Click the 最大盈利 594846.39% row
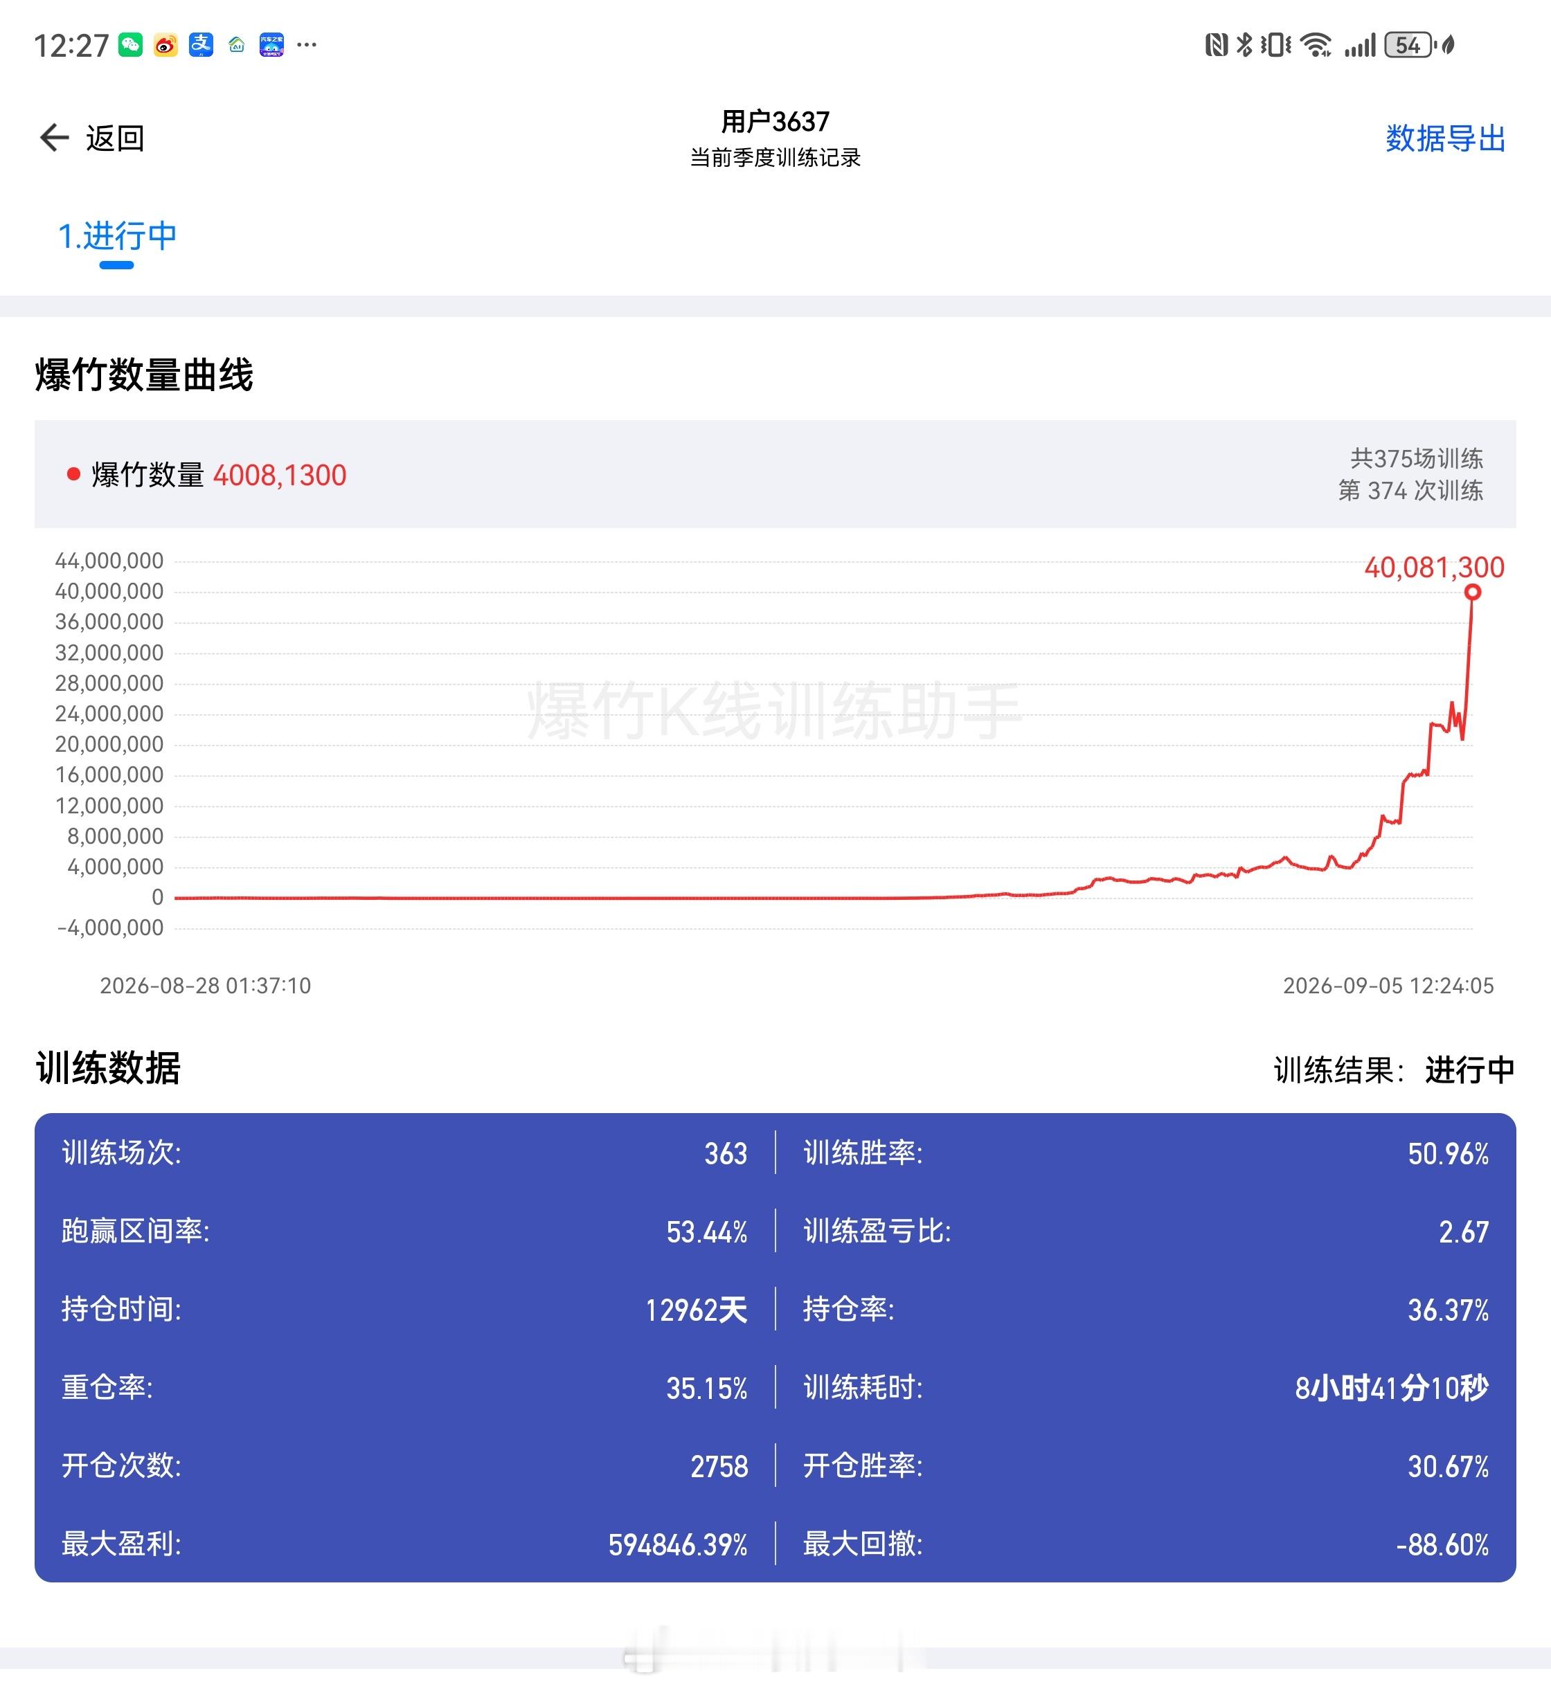1551x1689 pixels. pyautogui.click(x=404, y=1544)
